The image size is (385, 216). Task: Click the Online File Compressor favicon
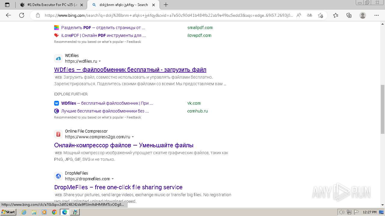coord(58,134)
